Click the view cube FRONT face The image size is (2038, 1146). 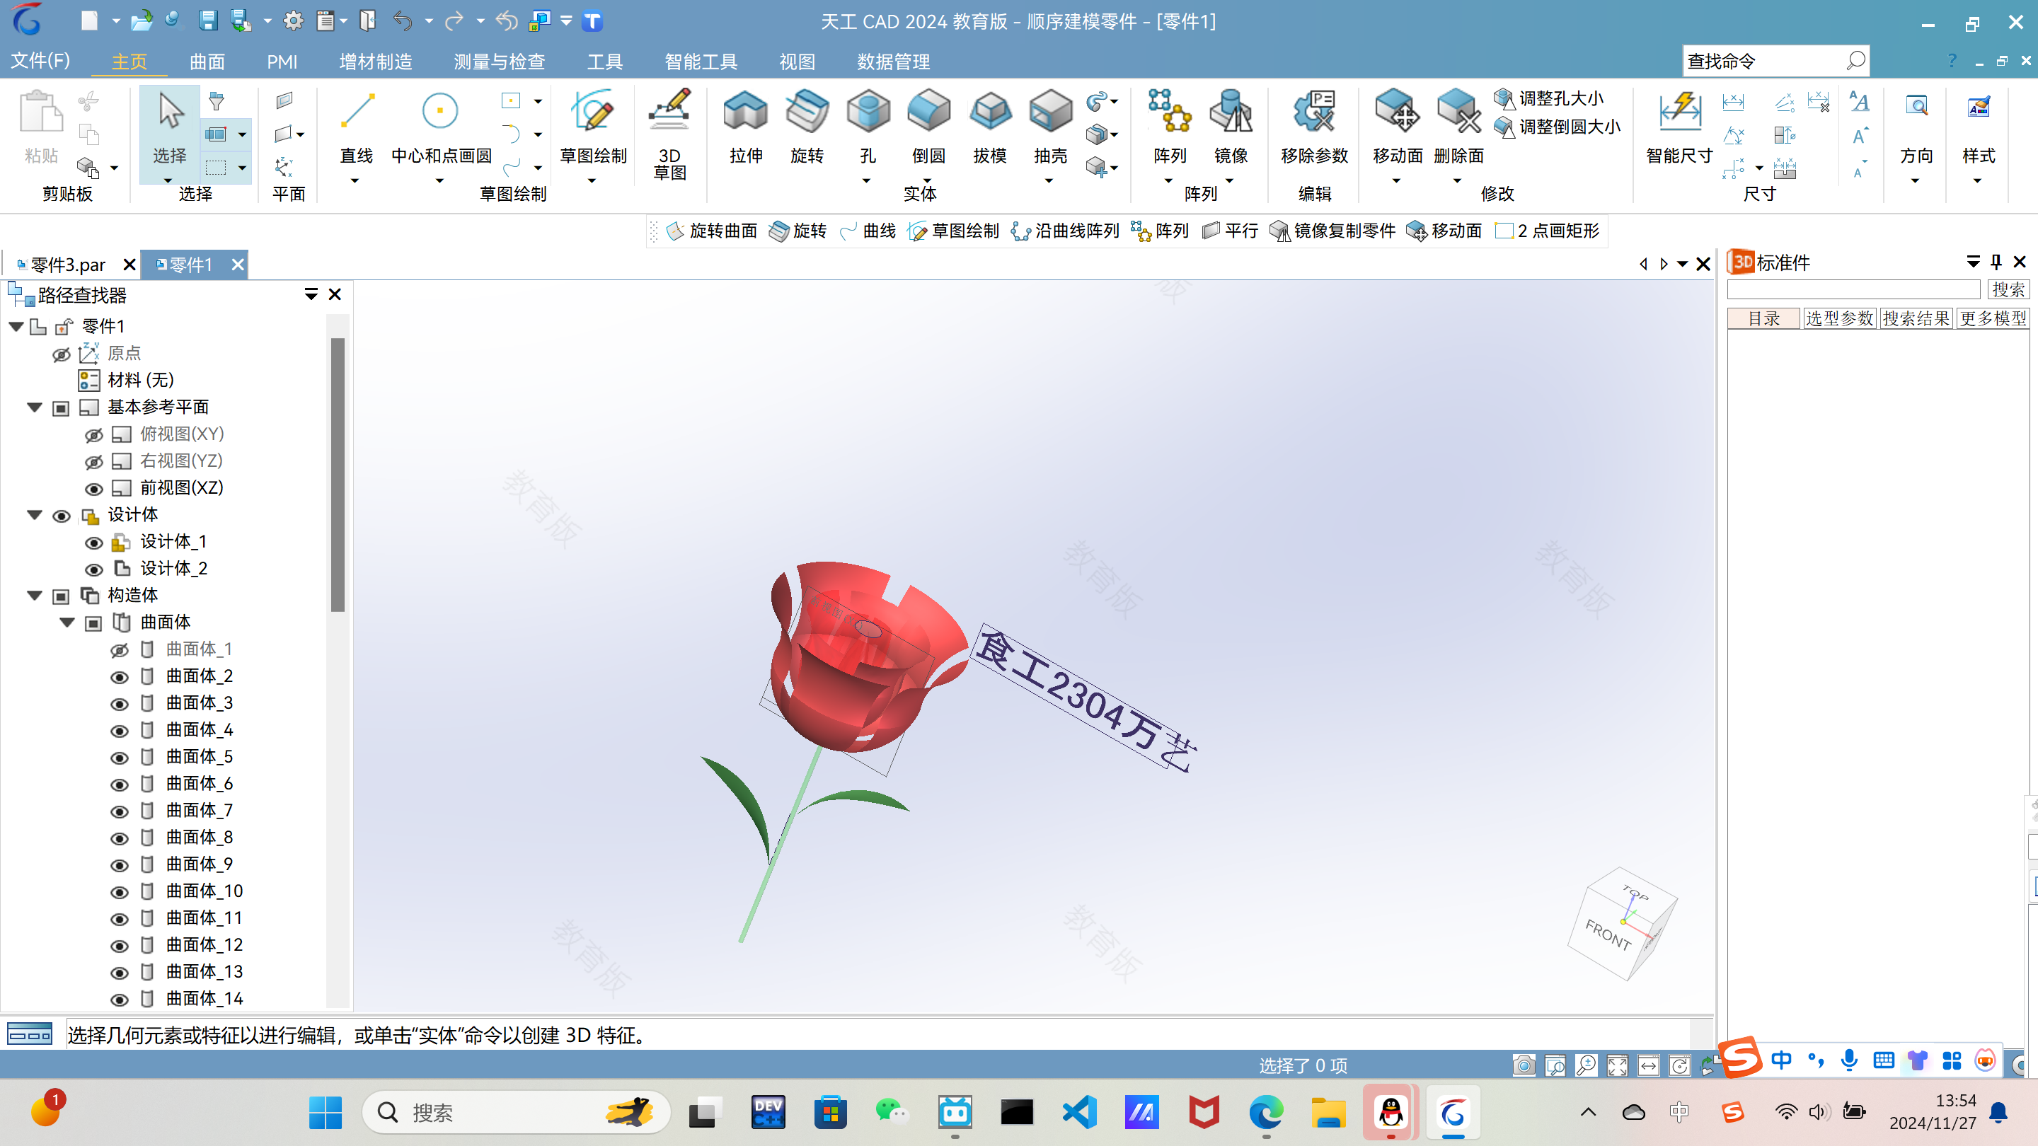1608,934
